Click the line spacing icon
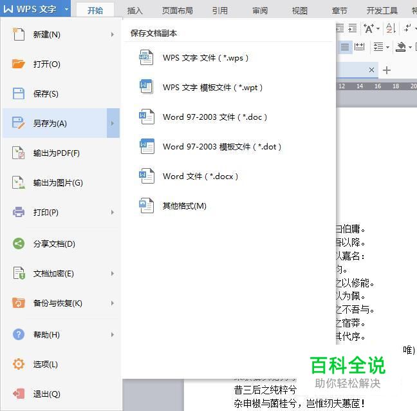The width and height of the screenshot is (417, 411). point(378,47)
